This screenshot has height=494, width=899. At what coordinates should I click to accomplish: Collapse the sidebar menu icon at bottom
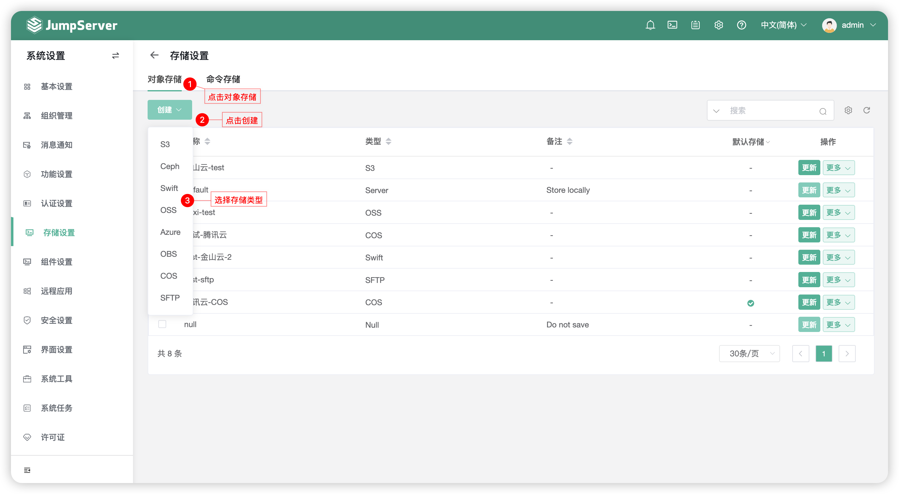27,470
